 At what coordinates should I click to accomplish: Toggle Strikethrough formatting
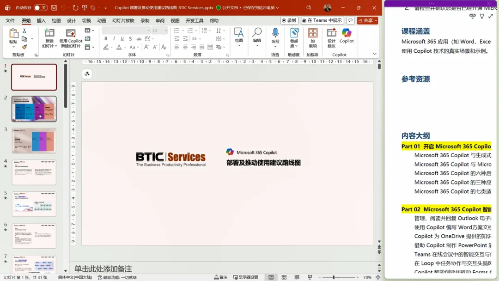click(139, 39)
